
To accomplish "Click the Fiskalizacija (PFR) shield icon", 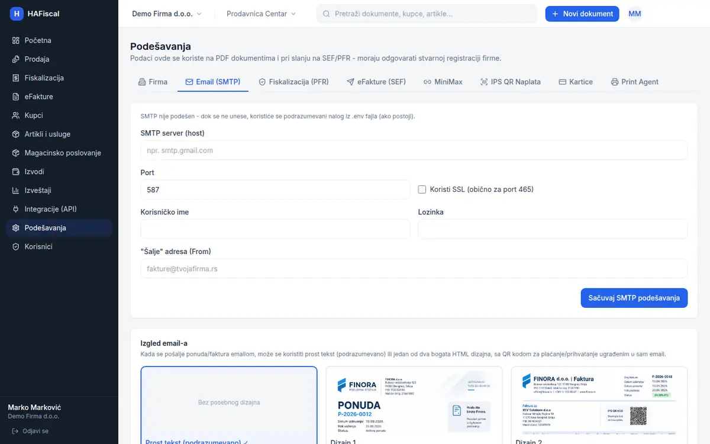I will coord(262,82).
